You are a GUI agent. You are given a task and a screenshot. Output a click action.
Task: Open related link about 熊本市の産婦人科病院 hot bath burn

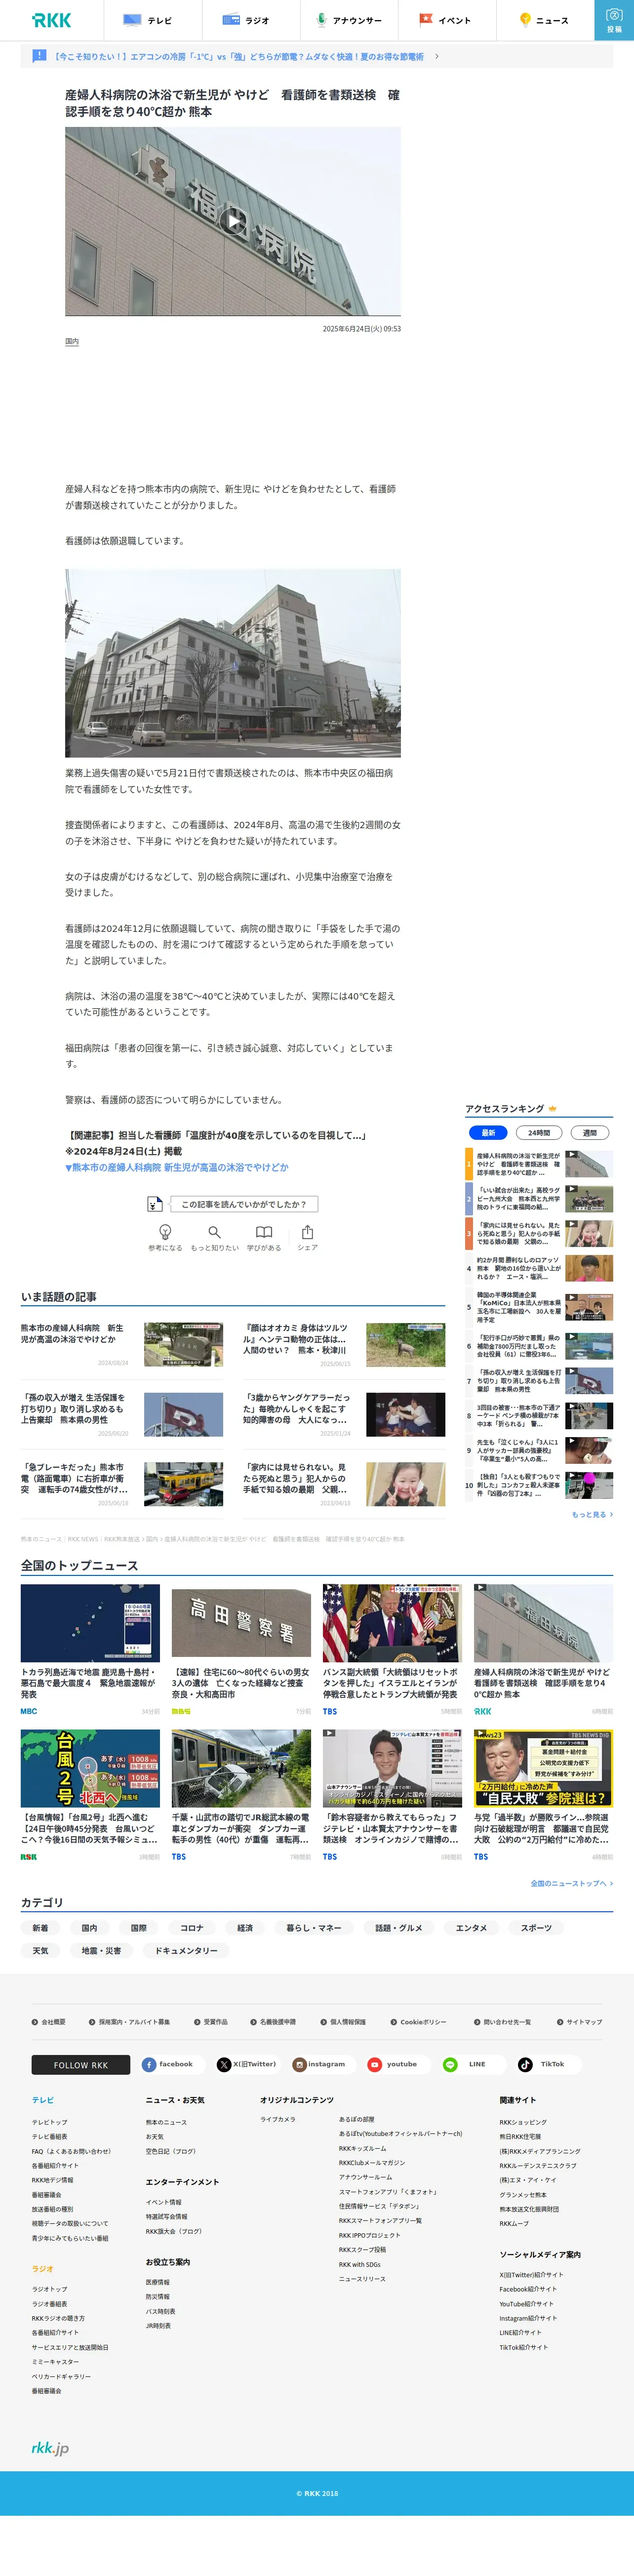pyautogui.click(x=177, y=1167)
